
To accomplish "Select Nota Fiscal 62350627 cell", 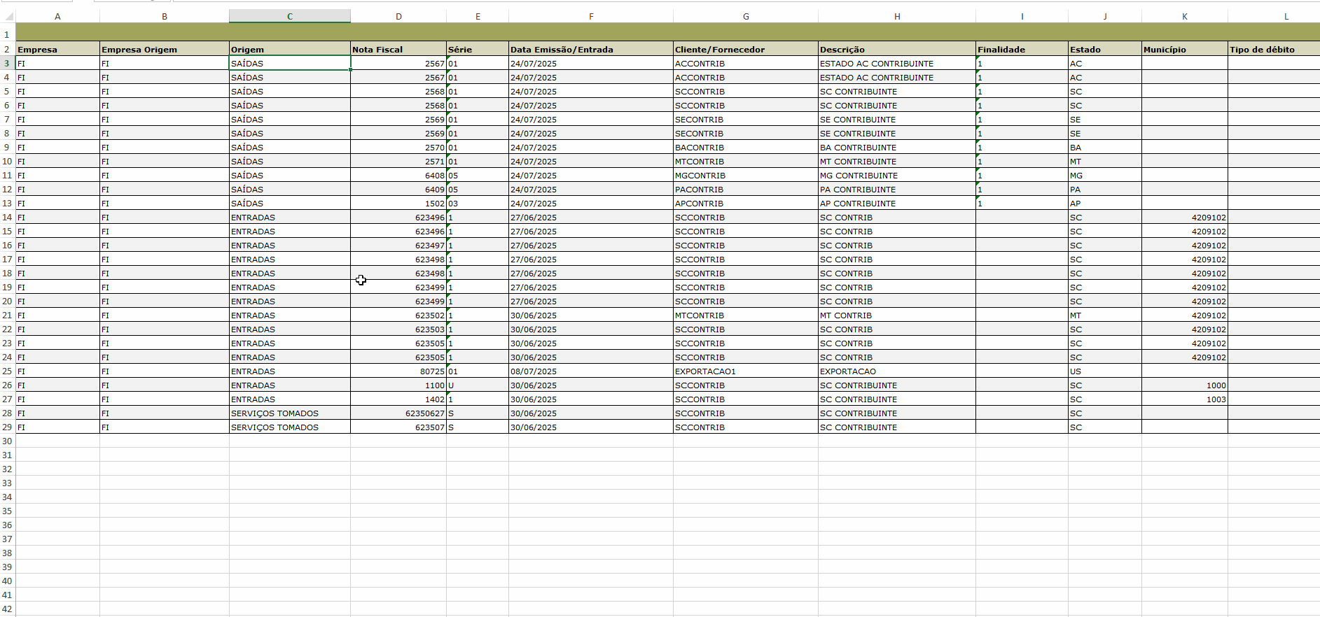I will tap(398, 413).
